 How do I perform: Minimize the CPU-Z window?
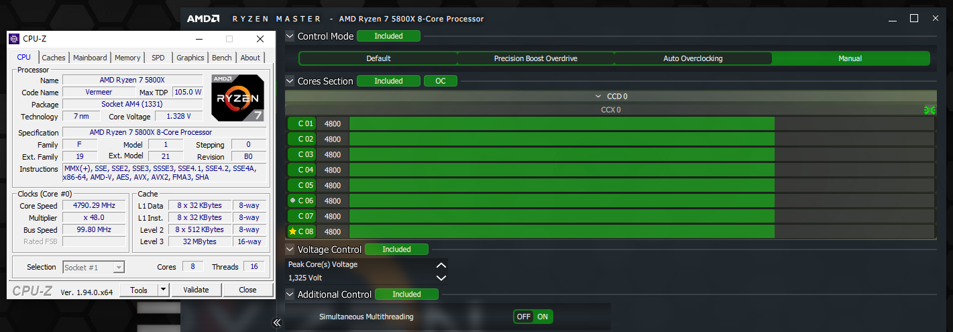click(198, 39)
